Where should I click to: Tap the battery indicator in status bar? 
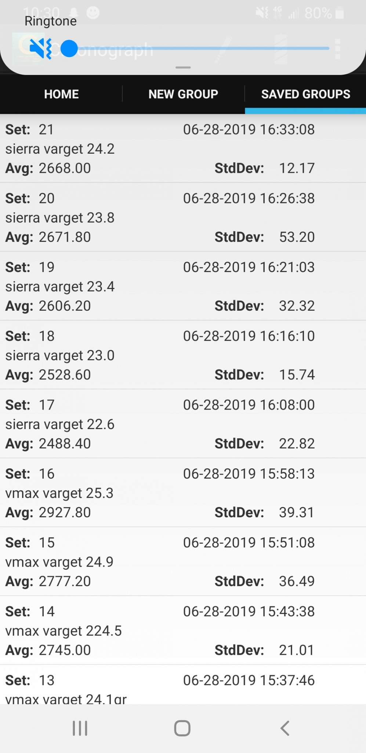pyautogui.click(x=340, y=14)
